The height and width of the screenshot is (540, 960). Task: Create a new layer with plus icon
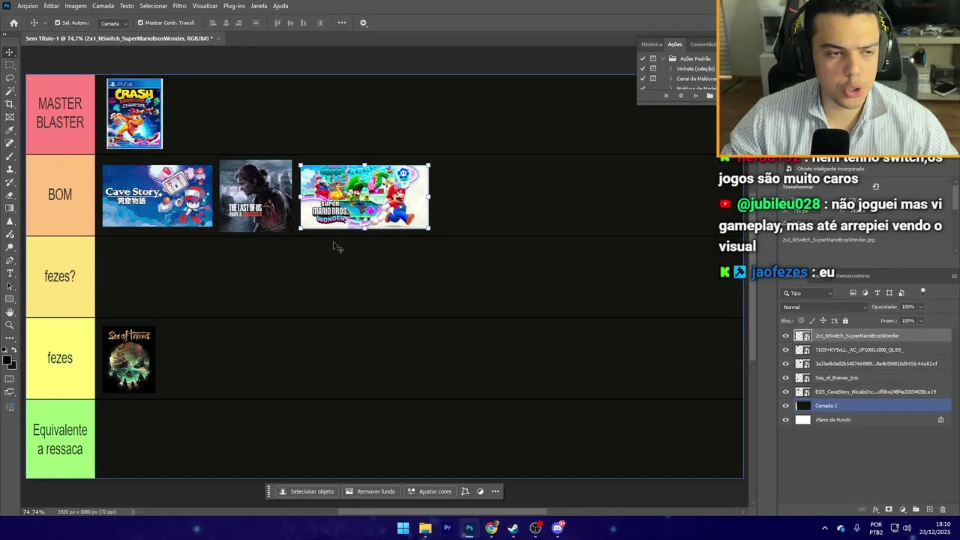929,510
